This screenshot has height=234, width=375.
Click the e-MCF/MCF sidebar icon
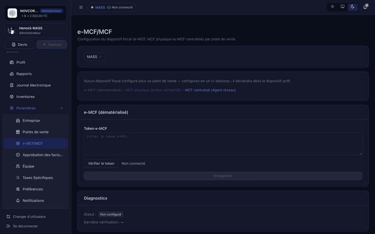[18, 144]
